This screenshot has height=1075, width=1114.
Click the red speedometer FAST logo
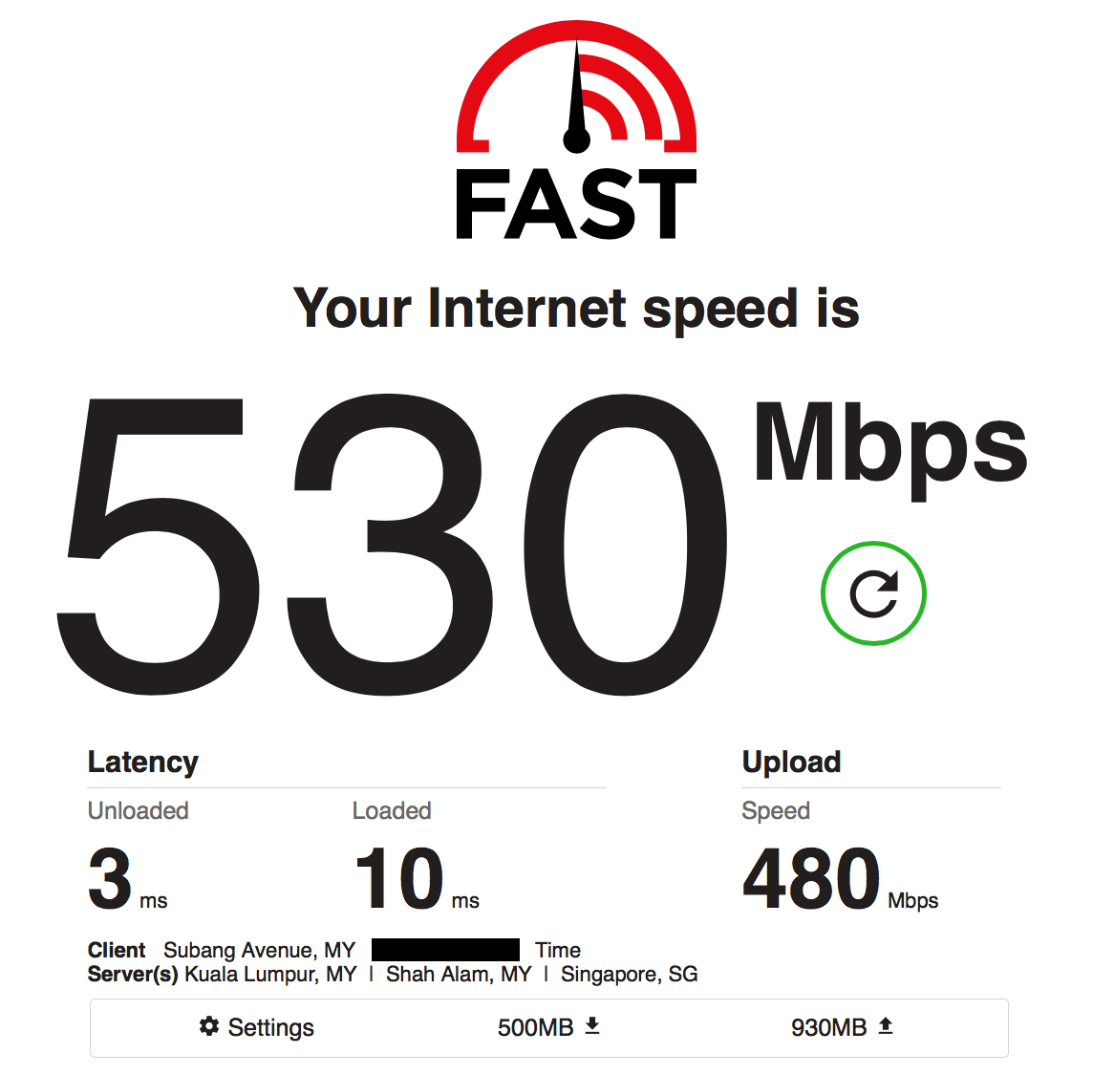[576, 129]
